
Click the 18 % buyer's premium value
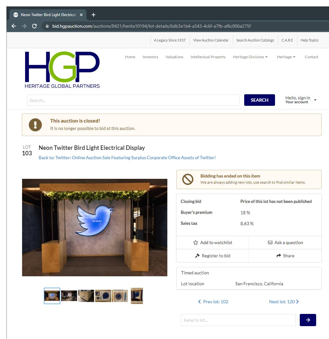(245, 213)
